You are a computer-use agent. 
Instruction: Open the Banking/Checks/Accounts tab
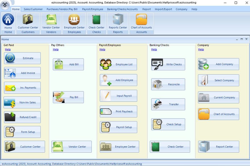[122, 9]
